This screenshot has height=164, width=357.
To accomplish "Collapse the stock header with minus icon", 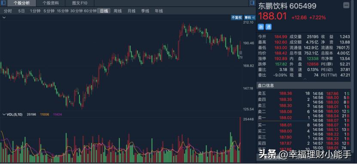I will 346,5.
